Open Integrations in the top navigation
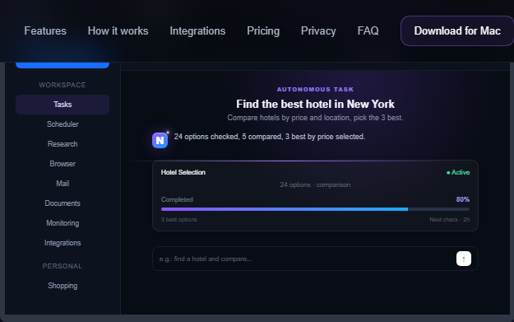Screen dimensions: 514x322 pos(197,30)
